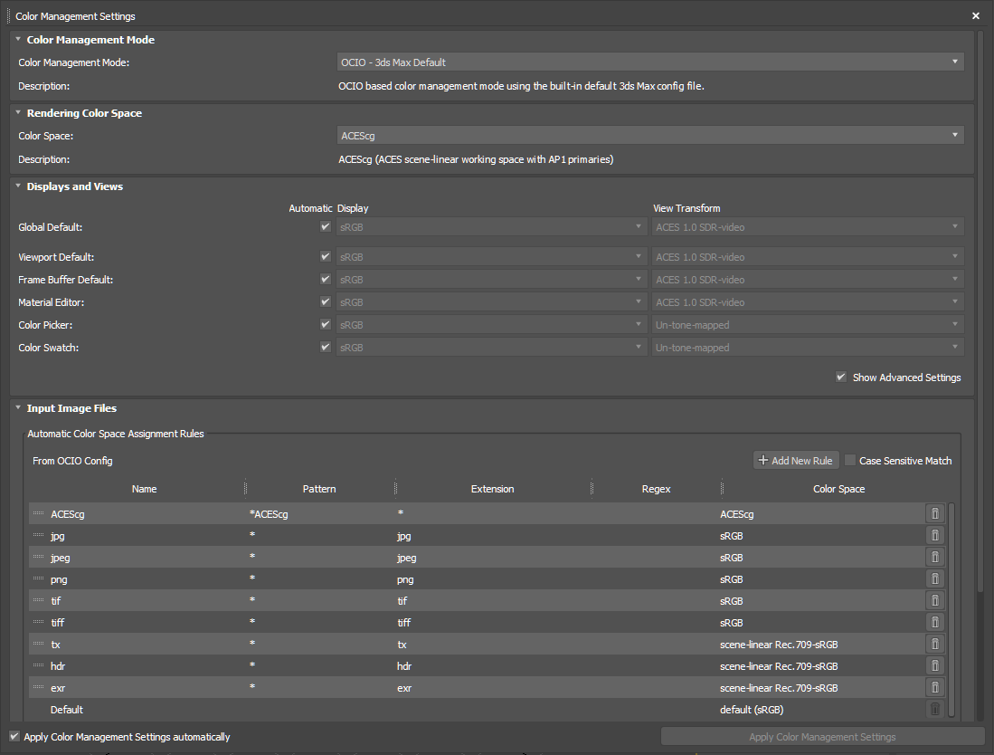Open the Color Management Mode dropdown

point(650,62)
